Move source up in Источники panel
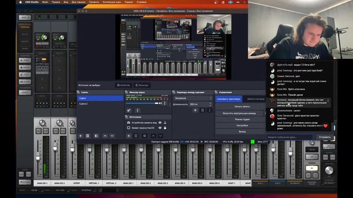353x198 pixels. pyautogui.click(x=153, y=136)
